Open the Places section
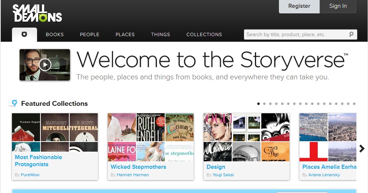 (x=125, y=35)
